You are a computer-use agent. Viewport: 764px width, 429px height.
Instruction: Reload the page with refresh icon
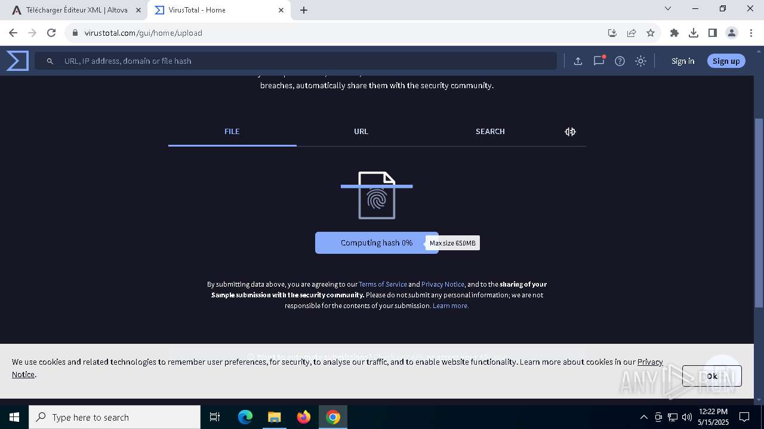51,33
